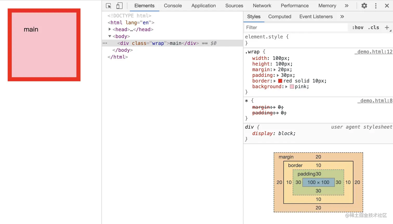Open the three-dot DevTools menu
Screen dimensions: 393x224
pyautogui.click(x=376, y=6)
